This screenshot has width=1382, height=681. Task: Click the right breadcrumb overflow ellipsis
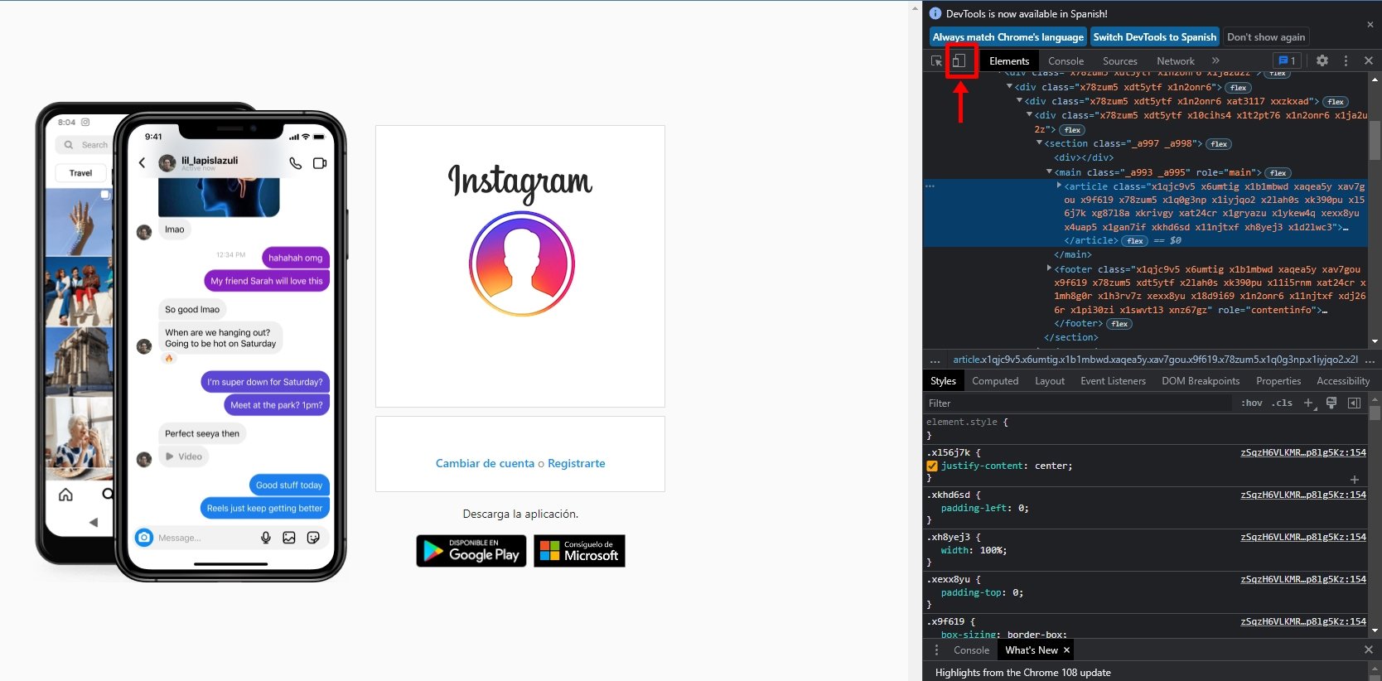coord(1370,360)
